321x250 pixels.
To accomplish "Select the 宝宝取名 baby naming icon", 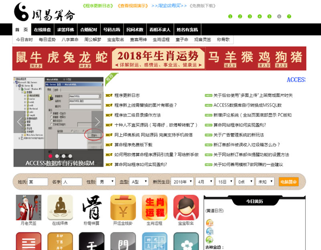I will click(x=185, y=207).
